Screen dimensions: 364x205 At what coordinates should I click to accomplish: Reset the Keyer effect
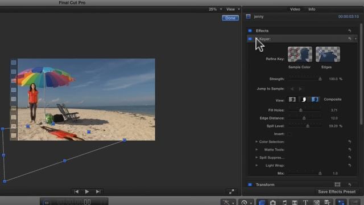pos(350,39)
